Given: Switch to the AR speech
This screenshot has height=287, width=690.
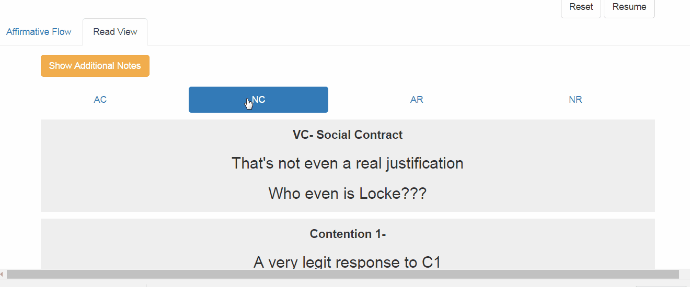Looking at the screenshot, I should click(x=417, y=100).
